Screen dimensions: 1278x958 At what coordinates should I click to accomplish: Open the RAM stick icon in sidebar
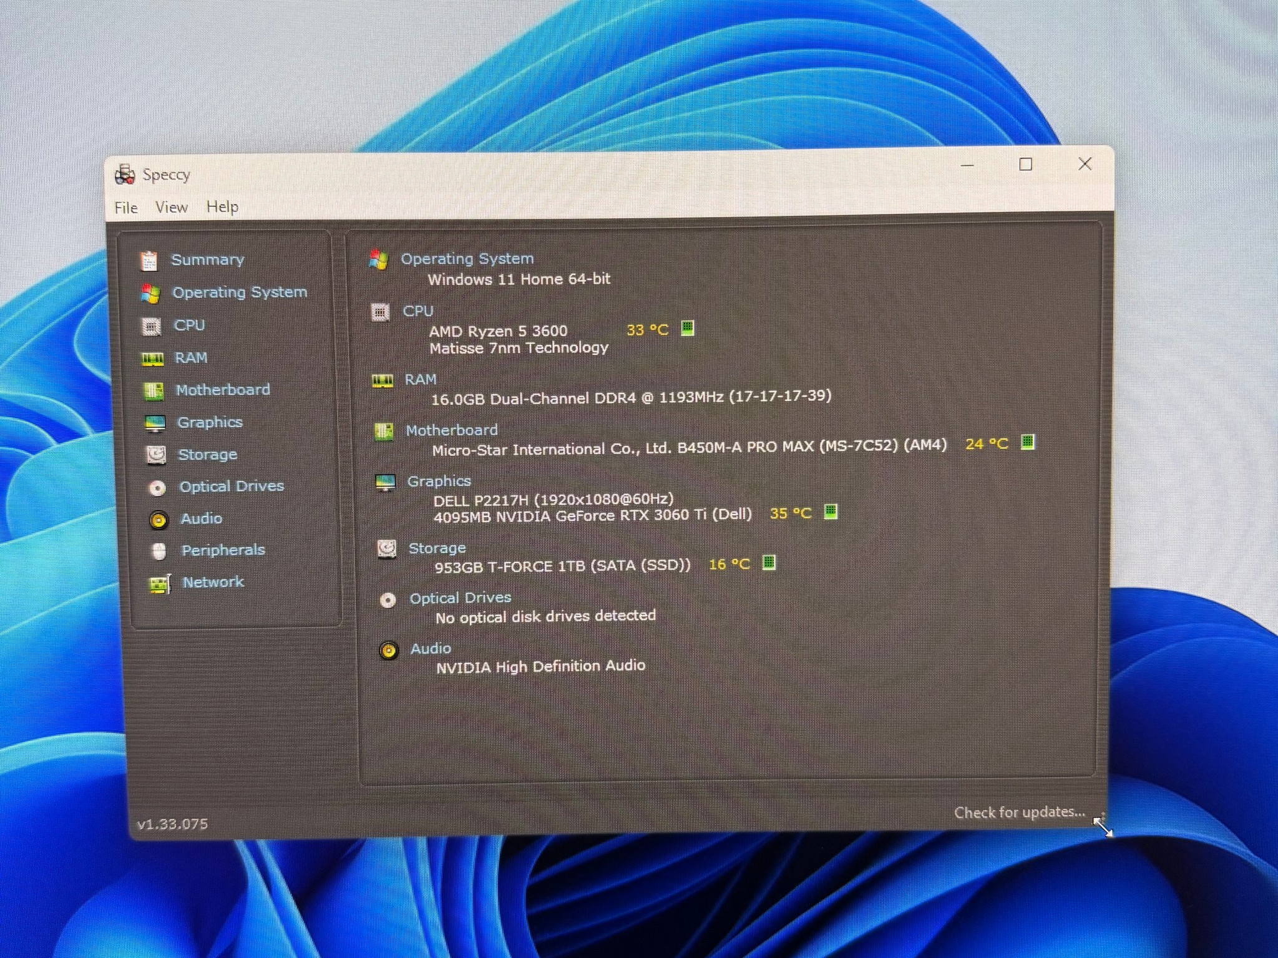click(x=153, y=359)
